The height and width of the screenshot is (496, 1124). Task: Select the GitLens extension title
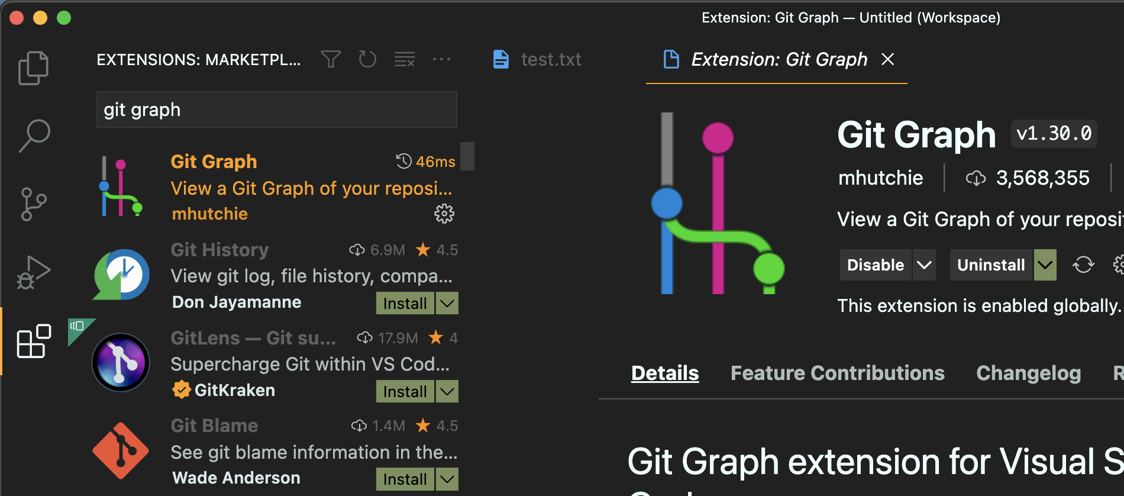[x=253, y=338]
